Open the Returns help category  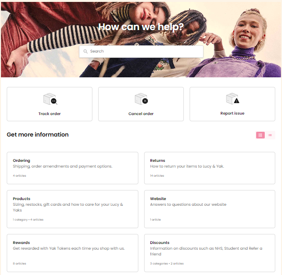[x=210, y=168]
